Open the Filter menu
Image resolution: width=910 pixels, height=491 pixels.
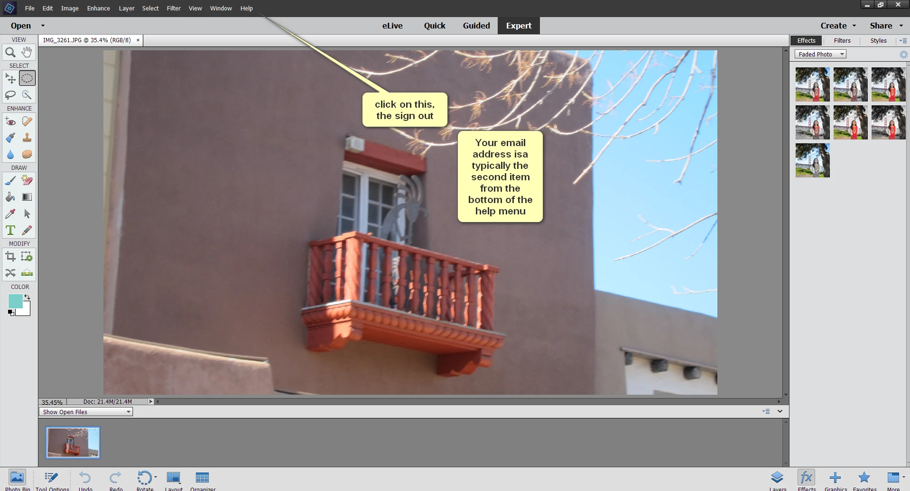coord(174,8)
